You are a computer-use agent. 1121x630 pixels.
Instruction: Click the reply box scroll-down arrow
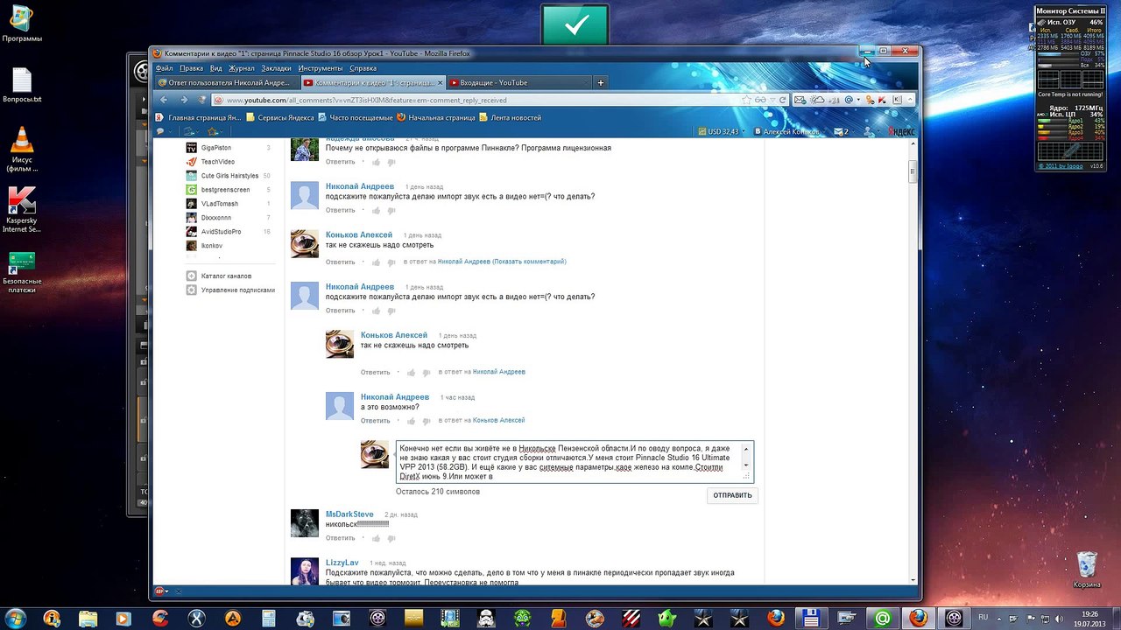pos(746,465)
